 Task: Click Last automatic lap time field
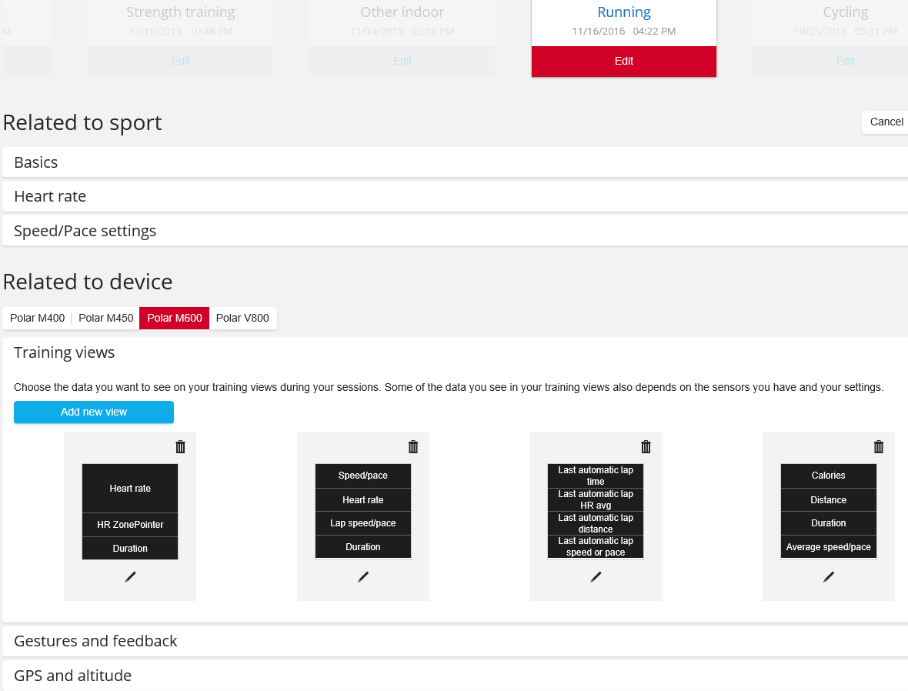596,476
